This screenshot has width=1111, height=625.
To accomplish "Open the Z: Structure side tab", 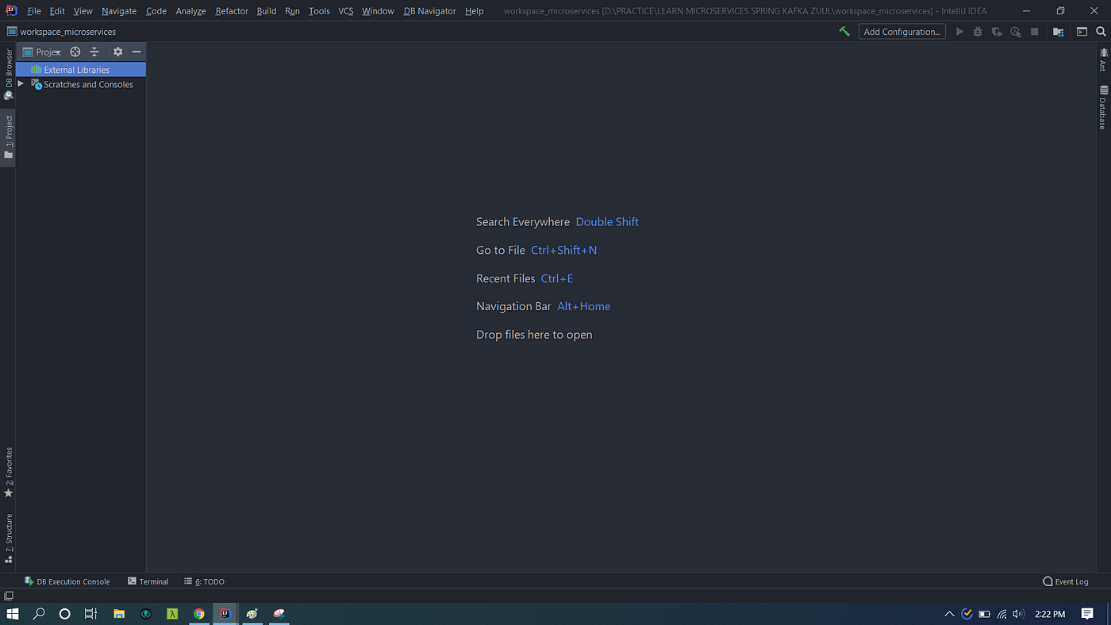I will 9,538.
